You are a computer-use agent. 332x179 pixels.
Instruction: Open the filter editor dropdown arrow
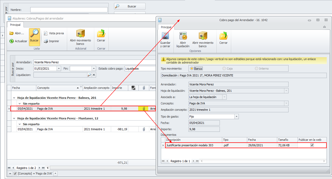[55, 173]
